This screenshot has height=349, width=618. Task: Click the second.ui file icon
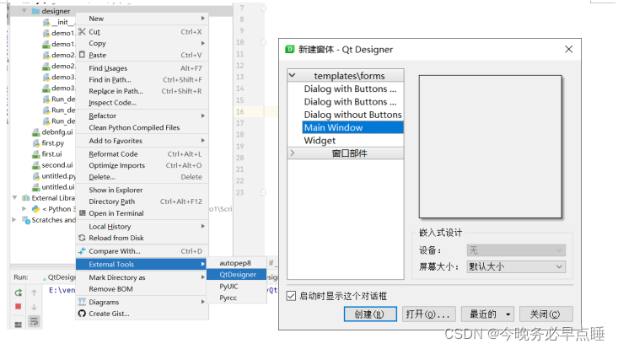(36, 165)
